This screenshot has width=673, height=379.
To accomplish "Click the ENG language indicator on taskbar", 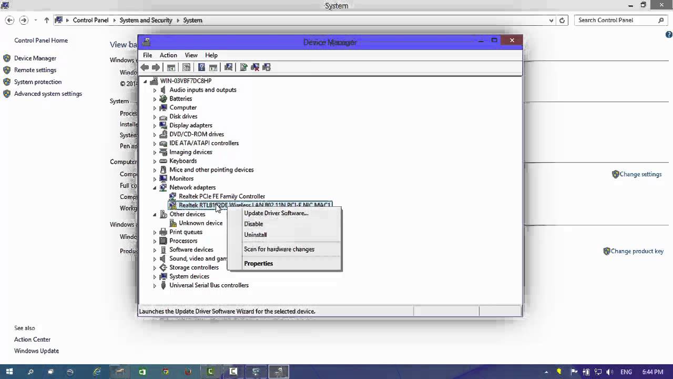I will (x=626, y=372).
